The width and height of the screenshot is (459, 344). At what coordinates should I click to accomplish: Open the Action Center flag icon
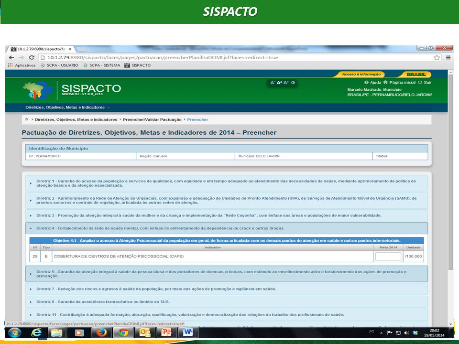[390, 333]
